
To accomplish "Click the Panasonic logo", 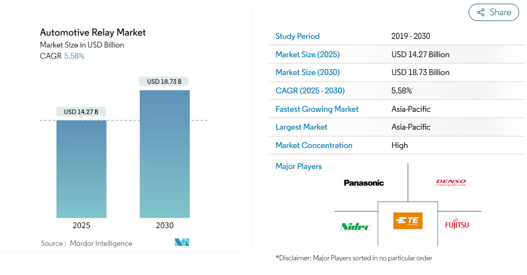I will pyautogui.click(x=363, y=183).
